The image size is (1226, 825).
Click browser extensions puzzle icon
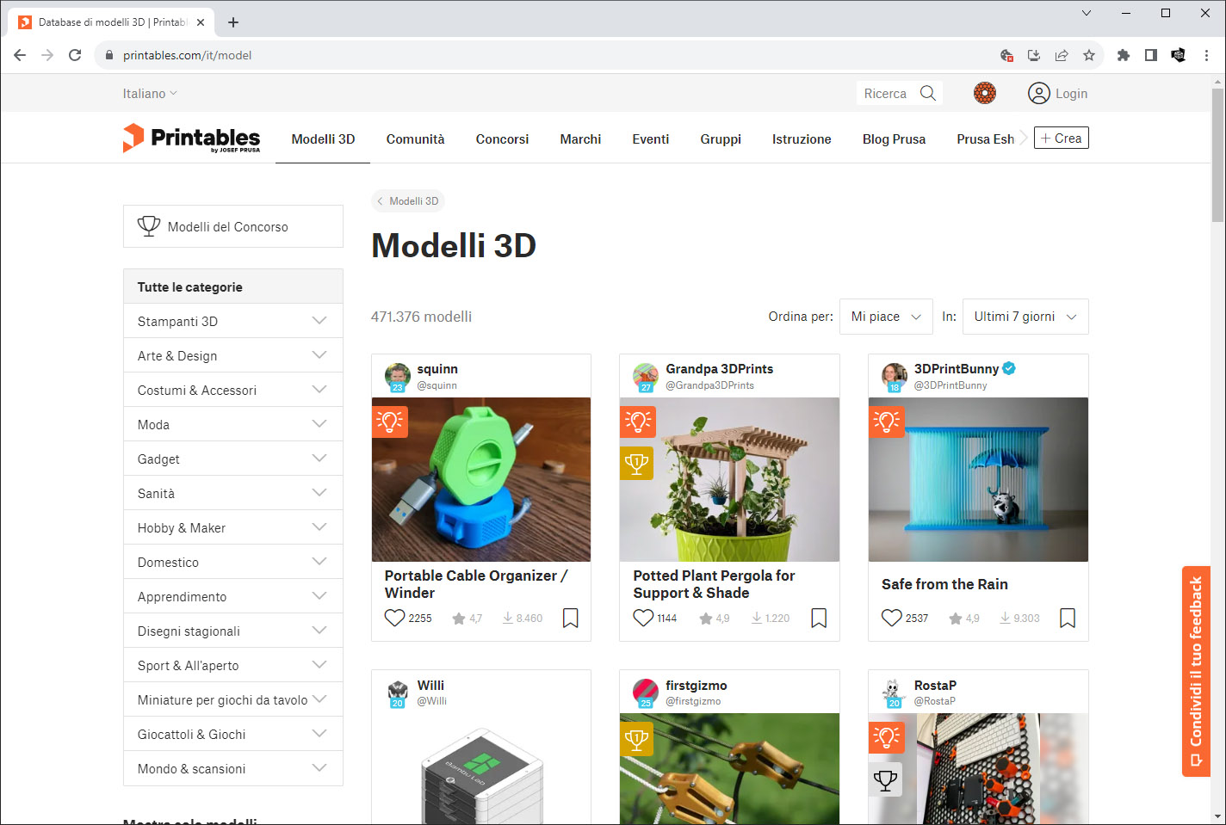(x=1123, y=55)
